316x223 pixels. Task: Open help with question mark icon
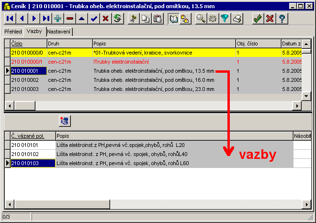(282, 19)
